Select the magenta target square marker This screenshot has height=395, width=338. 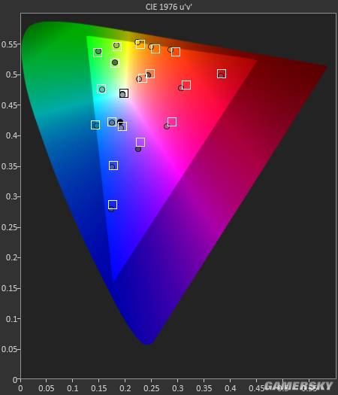tap(172, 122)
